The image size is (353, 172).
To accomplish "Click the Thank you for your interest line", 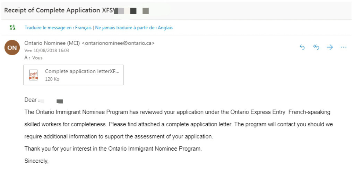I will click(x=113, y=149).
